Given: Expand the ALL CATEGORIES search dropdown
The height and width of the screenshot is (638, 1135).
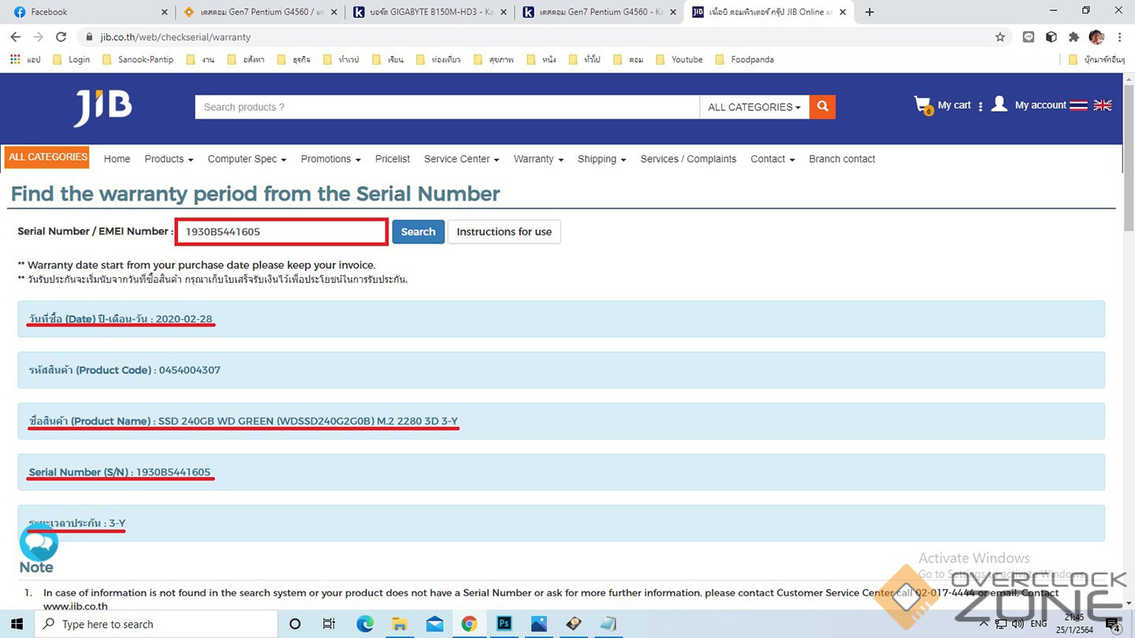Looking at the screenshot, I should pos(754,107).
